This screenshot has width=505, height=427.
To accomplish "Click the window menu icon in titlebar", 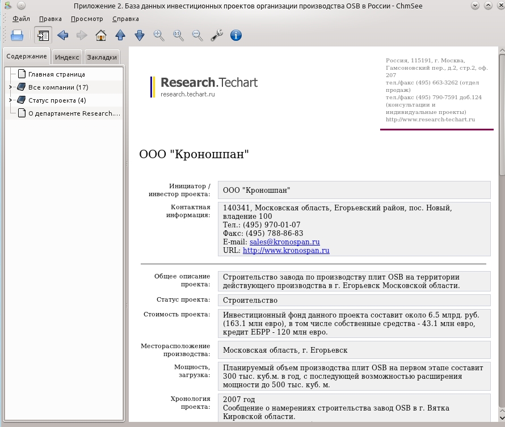I will pos(9,6).
